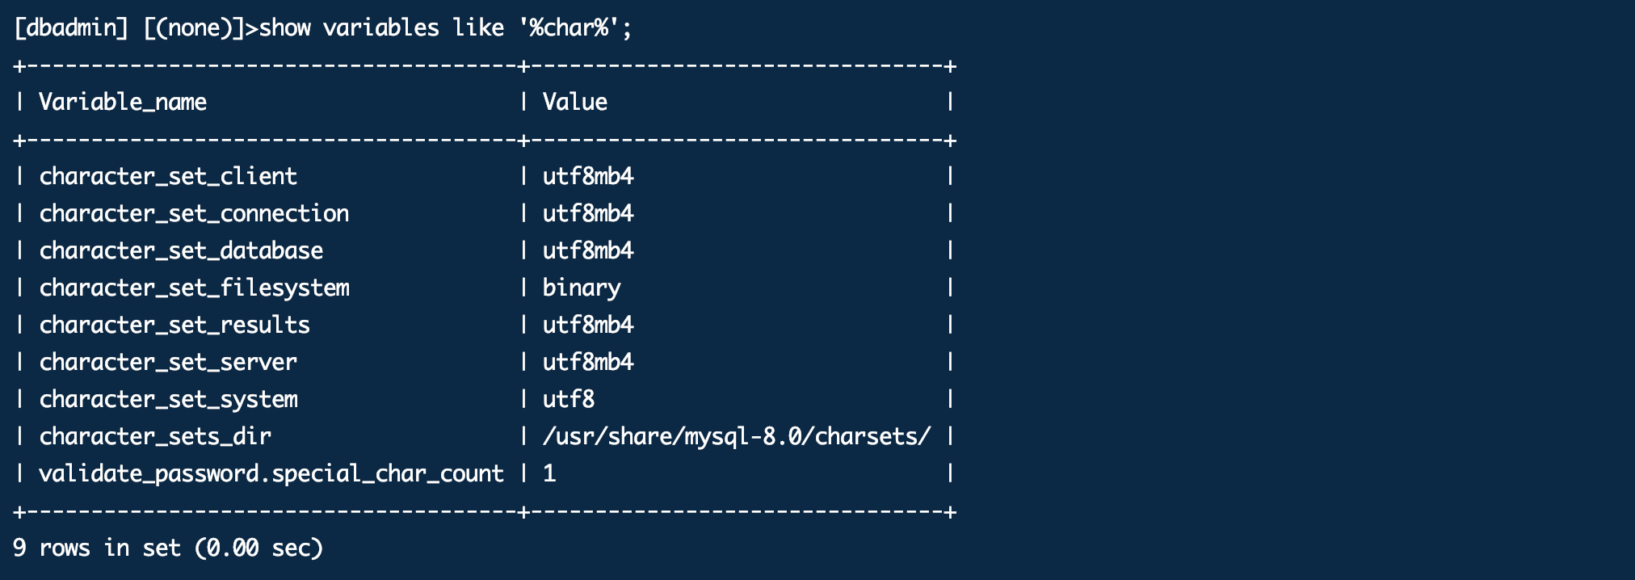Click the utf8 value for character_set_system
The width and height of the screenshot is (1635, 580).
pyautogui.click(x=568, y=399)
